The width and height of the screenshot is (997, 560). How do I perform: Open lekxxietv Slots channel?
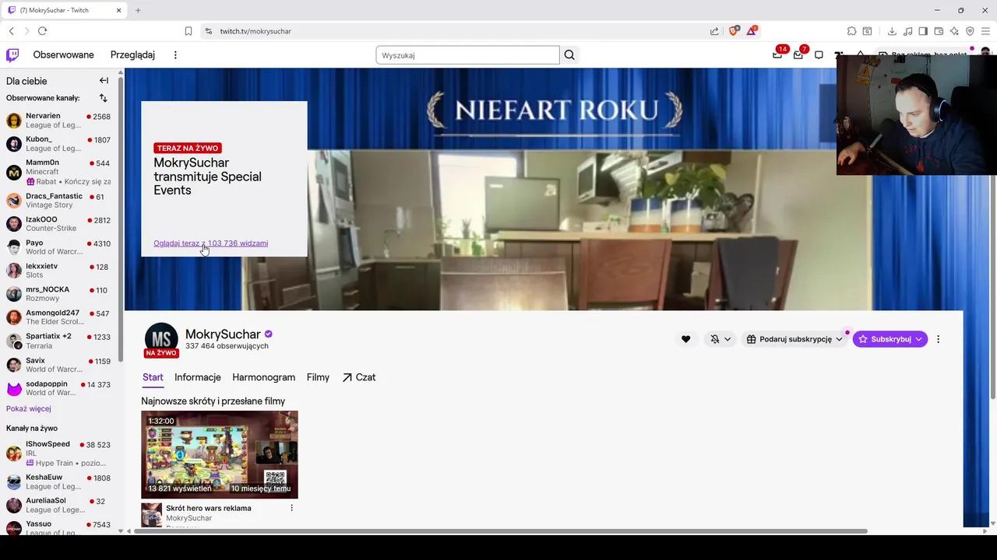pos(59,271)
